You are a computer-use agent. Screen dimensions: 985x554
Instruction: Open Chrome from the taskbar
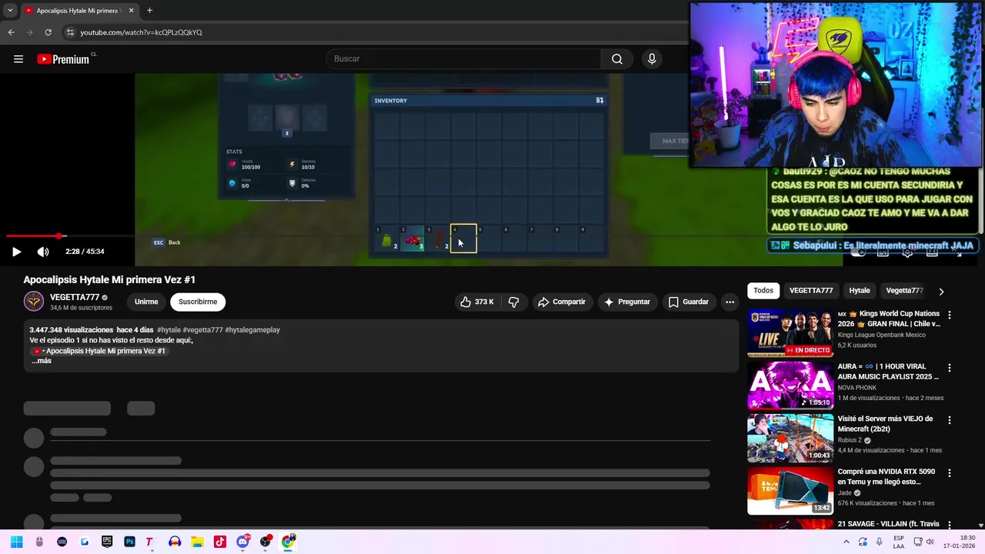pyautogui.click(x=288, y=542)
